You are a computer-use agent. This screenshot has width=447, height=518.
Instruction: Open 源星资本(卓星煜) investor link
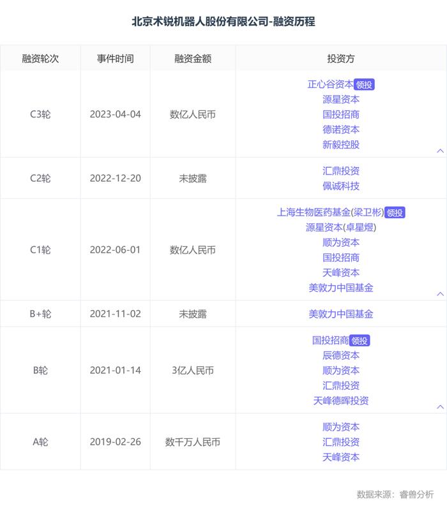(341, 227)
